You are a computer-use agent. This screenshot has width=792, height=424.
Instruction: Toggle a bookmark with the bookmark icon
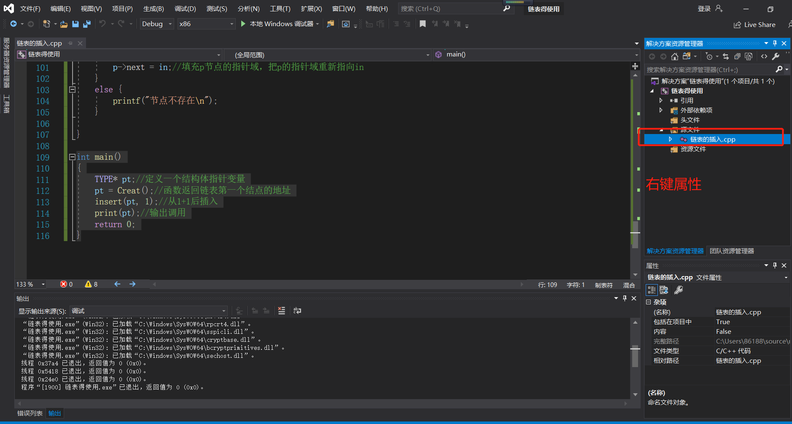423,24
